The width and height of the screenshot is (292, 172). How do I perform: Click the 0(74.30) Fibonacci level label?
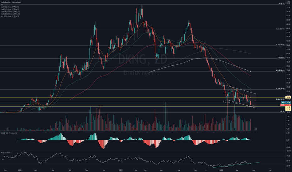tap(282, 3)
